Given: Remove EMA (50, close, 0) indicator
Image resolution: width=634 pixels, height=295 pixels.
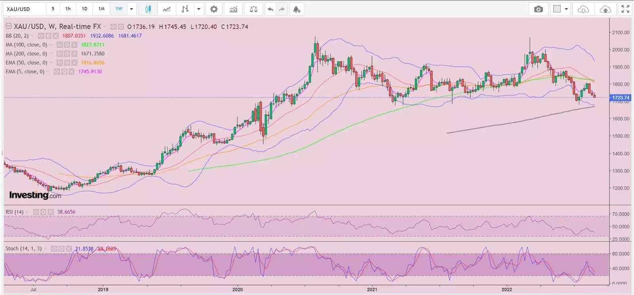Looking at the screenshot, I should (74, 62).
